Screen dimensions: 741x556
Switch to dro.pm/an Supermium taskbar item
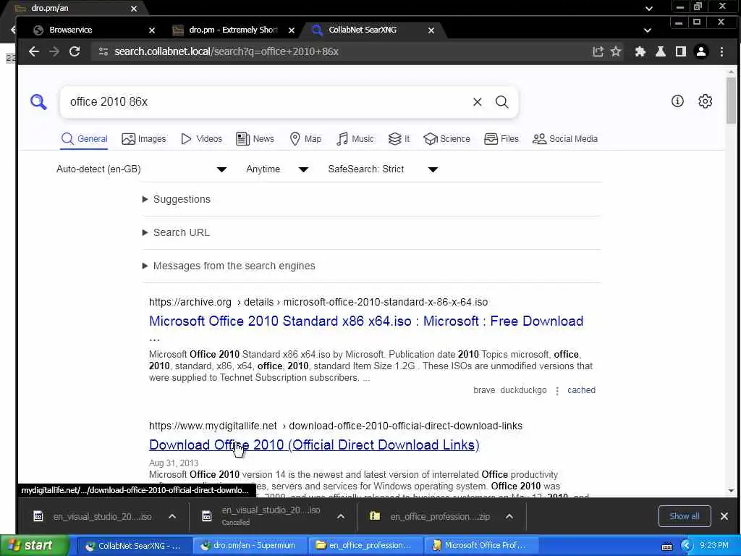[x=250, y=546]
